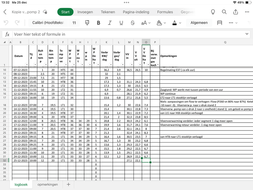Click the format painter icon
Image resolution: width=253 pixels, height=190 pixels.
pyautogui.click(x=87, y=23)
